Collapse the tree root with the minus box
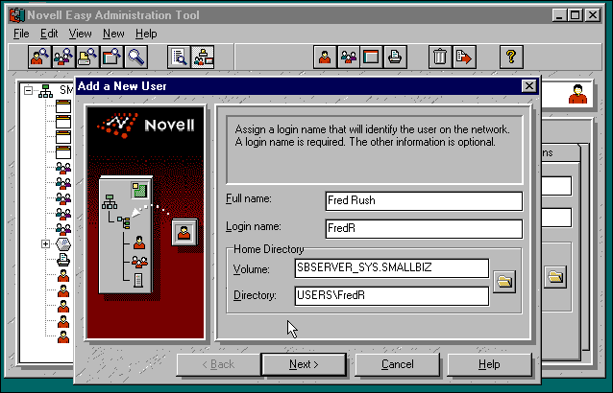Viewport: 613px width, 393px height. pyautogui.click(x=28, y=90)
